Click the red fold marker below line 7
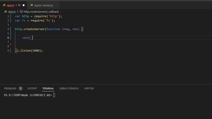This screenshot has height=119, width=212. (x=11, y=44)
